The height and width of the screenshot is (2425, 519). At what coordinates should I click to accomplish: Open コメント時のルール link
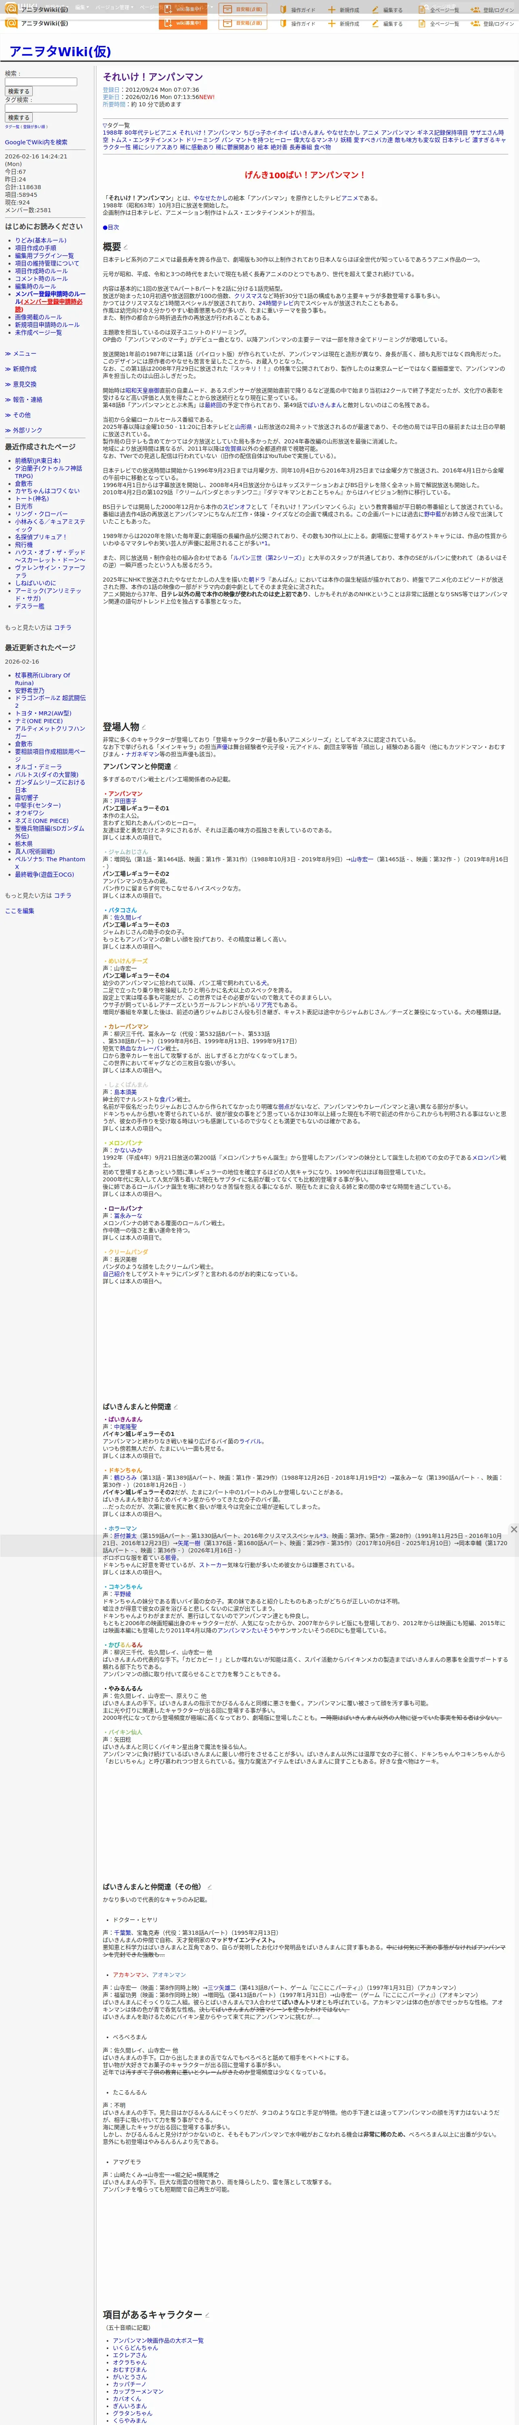point(42,278)
